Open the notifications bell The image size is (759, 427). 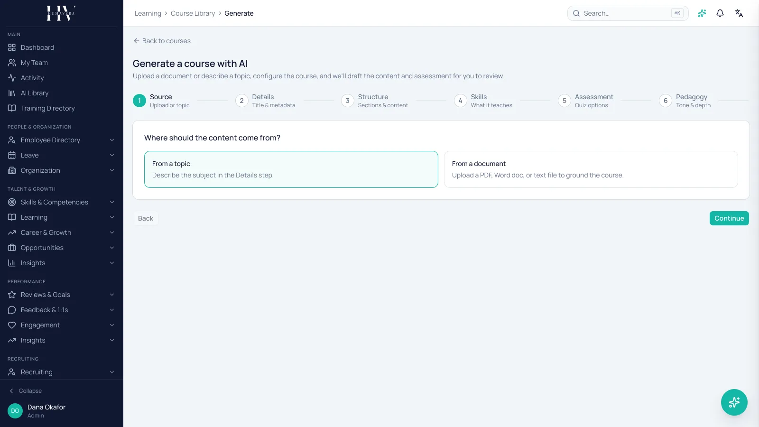(720, 13)
